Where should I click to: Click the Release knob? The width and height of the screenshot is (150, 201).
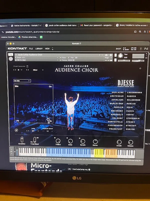[x=130, y=142]
